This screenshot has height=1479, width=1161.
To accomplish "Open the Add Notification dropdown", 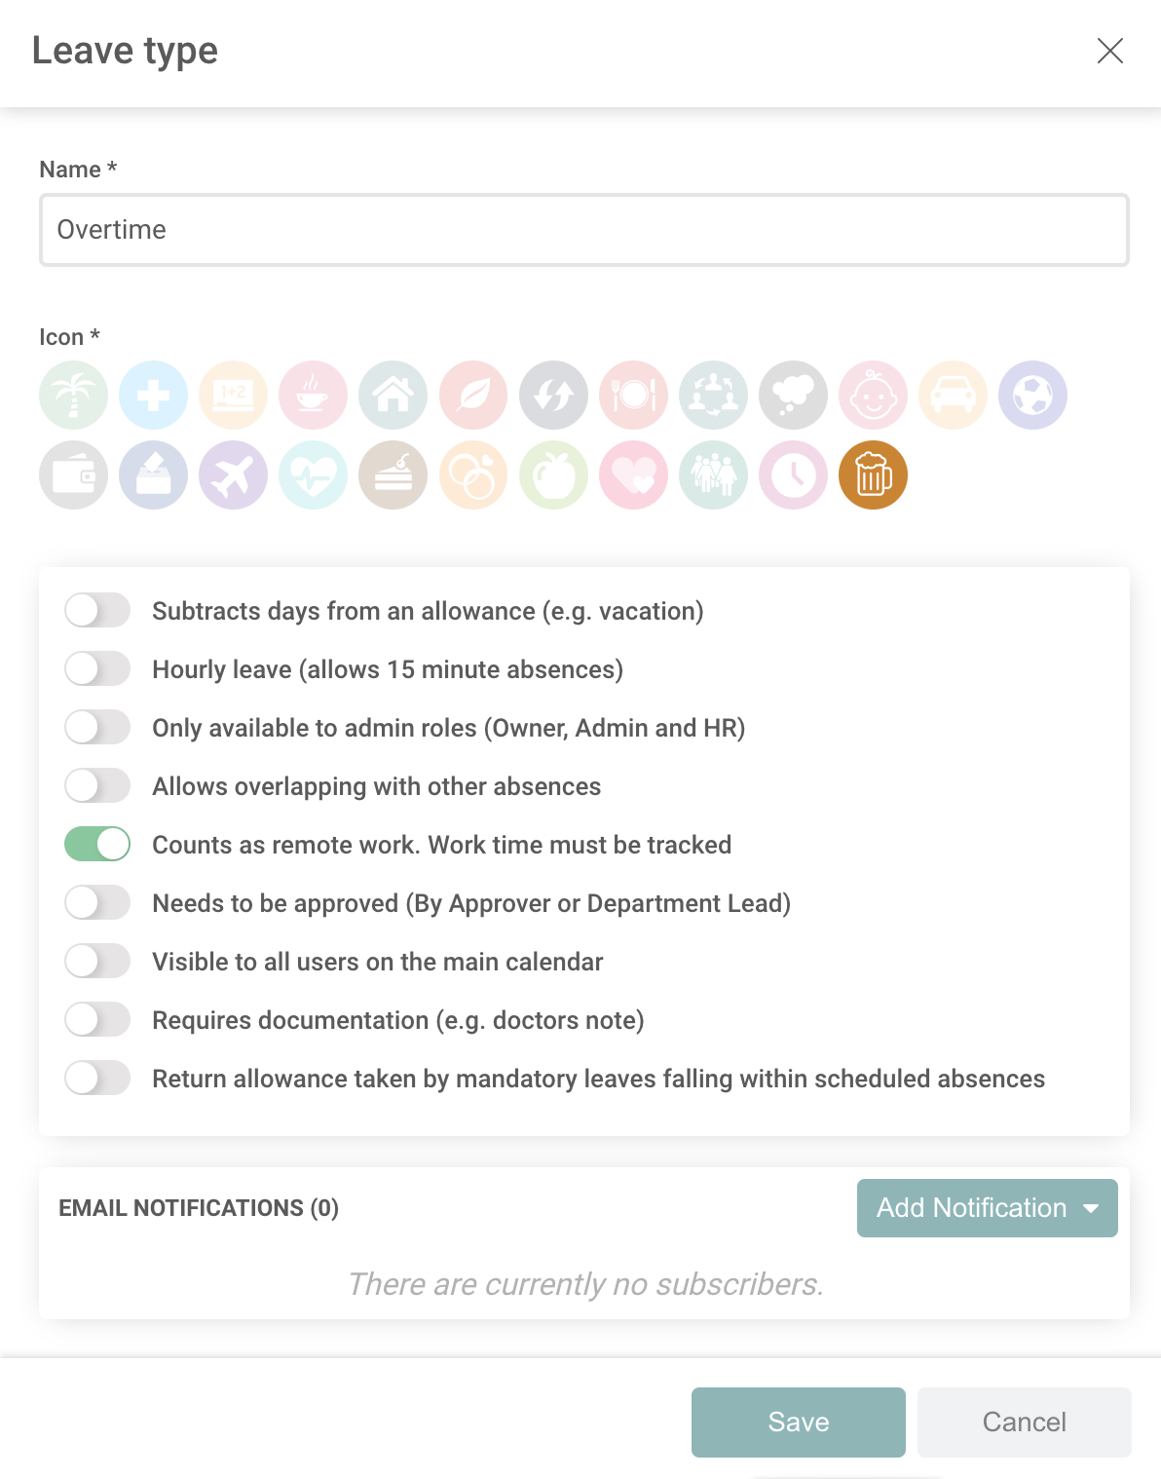I will tap(987, 1208).
